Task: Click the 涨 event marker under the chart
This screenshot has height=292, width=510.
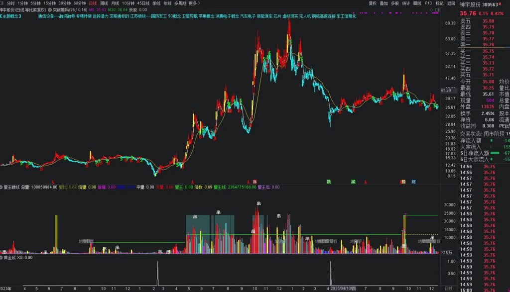Action: (x=255, y=182)
